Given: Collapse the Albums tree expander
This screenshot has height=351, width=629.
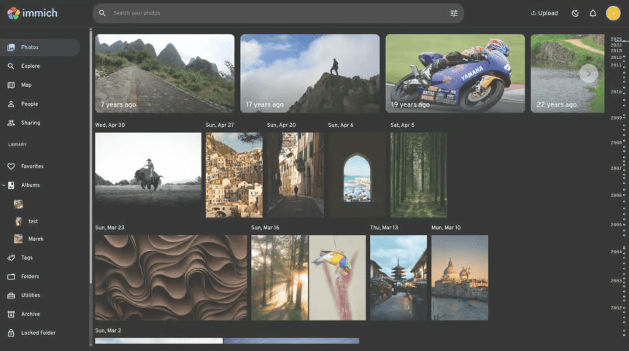Looking at the screenshot, I should [x=3, y=185].
